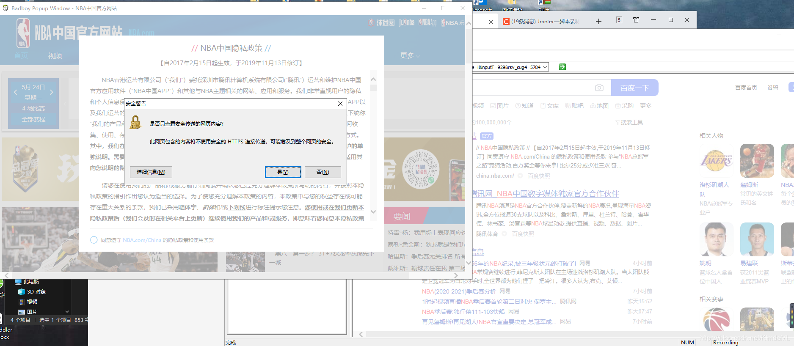The width and height of the screenshot is (794, 346).
Task: Click the skin (shirt) icon in browser
Action: pos(636,20)
